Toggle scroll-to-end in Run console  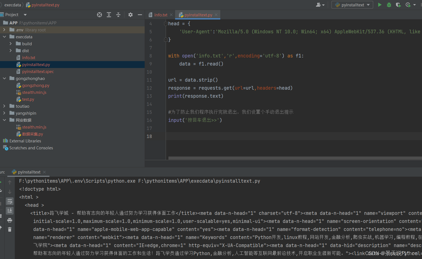click(10, 211)
